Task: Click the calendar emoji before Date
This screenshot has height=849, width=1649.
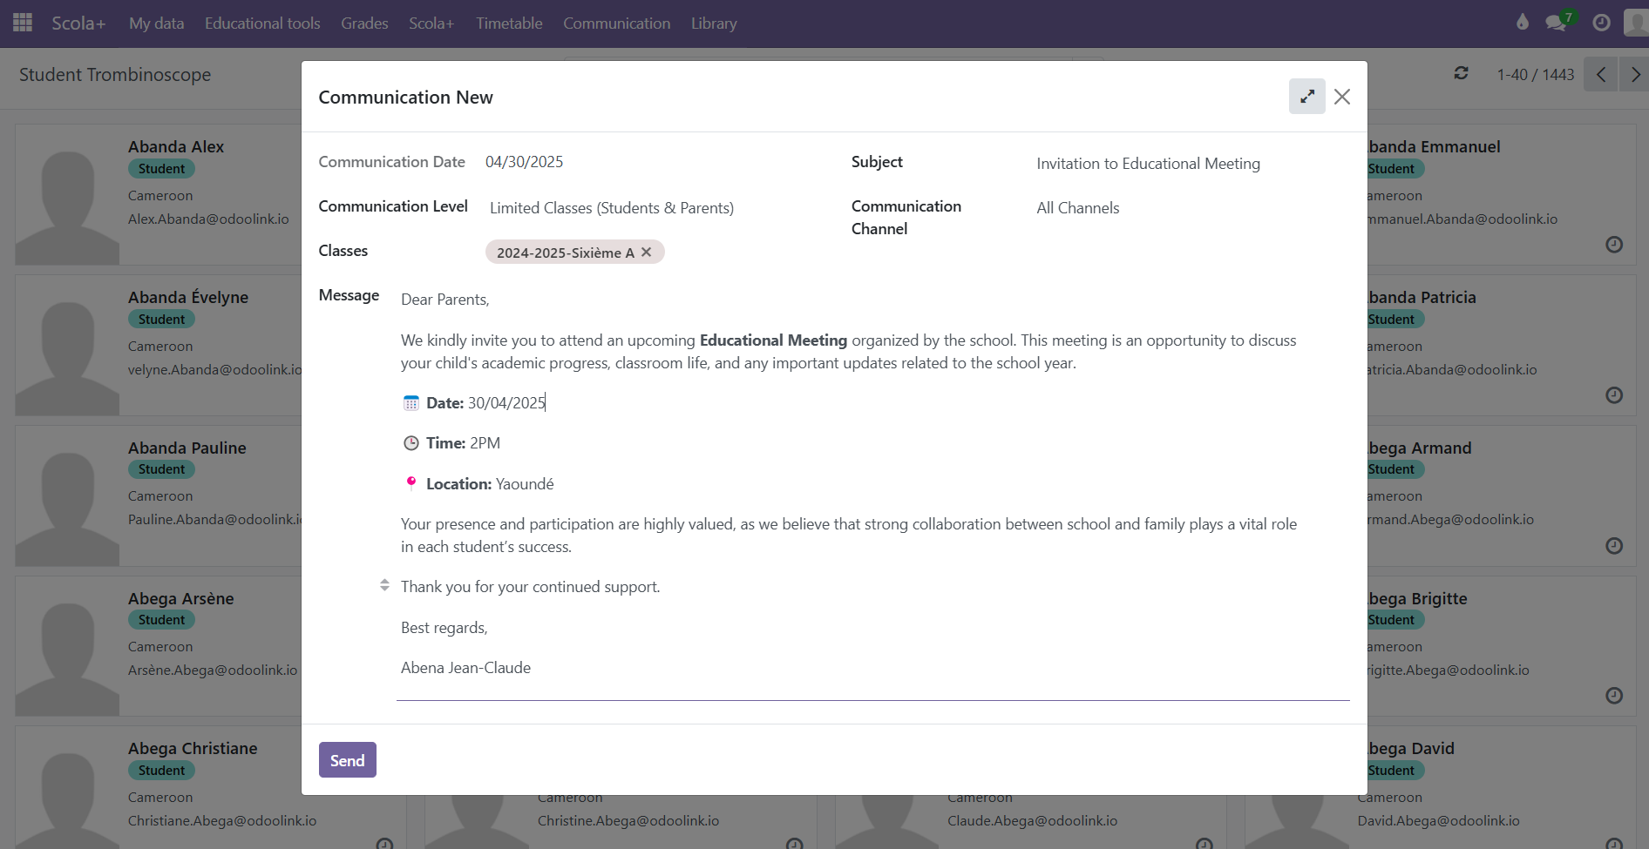Action: pyautogui.click(x=411, y=403)
